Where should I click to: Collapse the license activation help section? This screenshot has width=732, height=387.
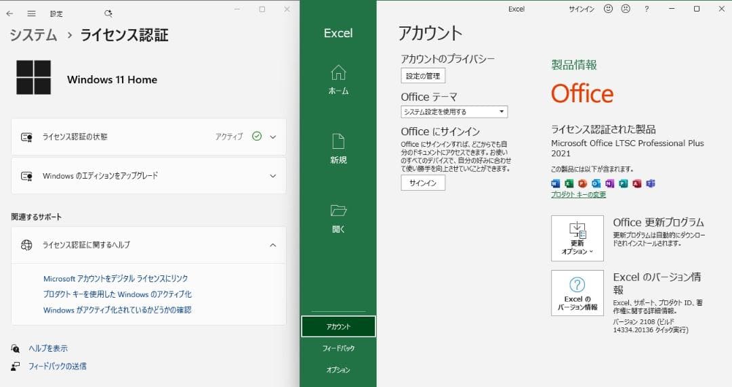tap(273, 245)
